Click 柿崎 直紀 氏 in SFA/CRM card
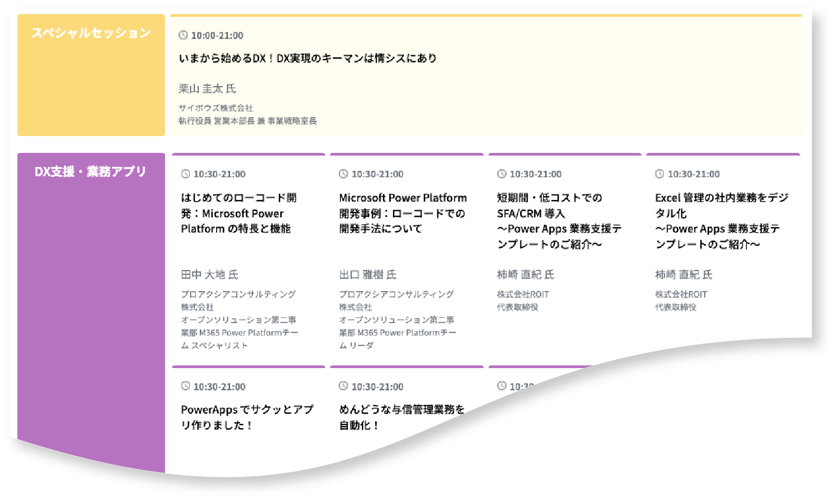836x502 pixels. [525, 275]
